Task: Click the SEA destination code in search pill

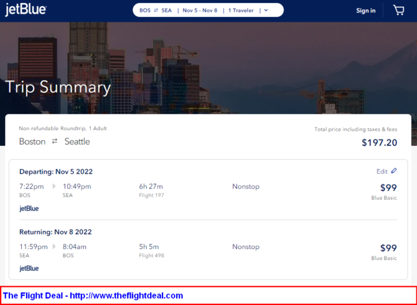Action: (x=166, y=11)
